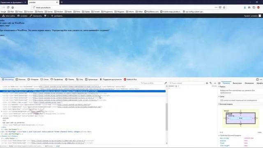The width and height of the screenshot is (263, 148).
Task: Open the Modem bookmarks folder
Action: 59,12
